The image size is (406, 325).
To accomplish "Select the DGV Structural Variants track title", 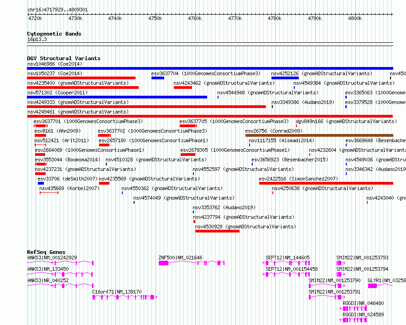I will point(64,58).
